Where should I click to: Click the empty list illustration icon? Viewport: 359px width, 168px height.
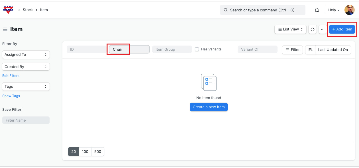209,82
